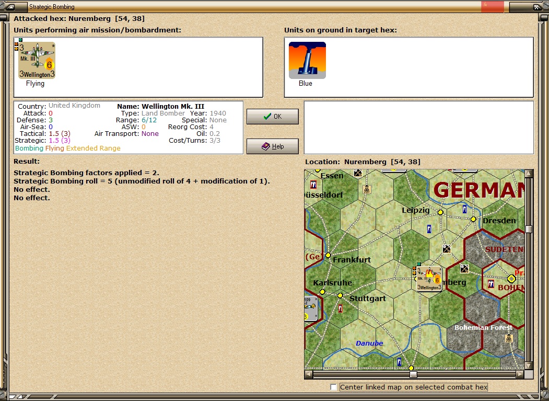The width and height of the screenshot is (549, 401).
Task: Click the Wellington bomber counter on the map
Action: click(x=429, y=279)
